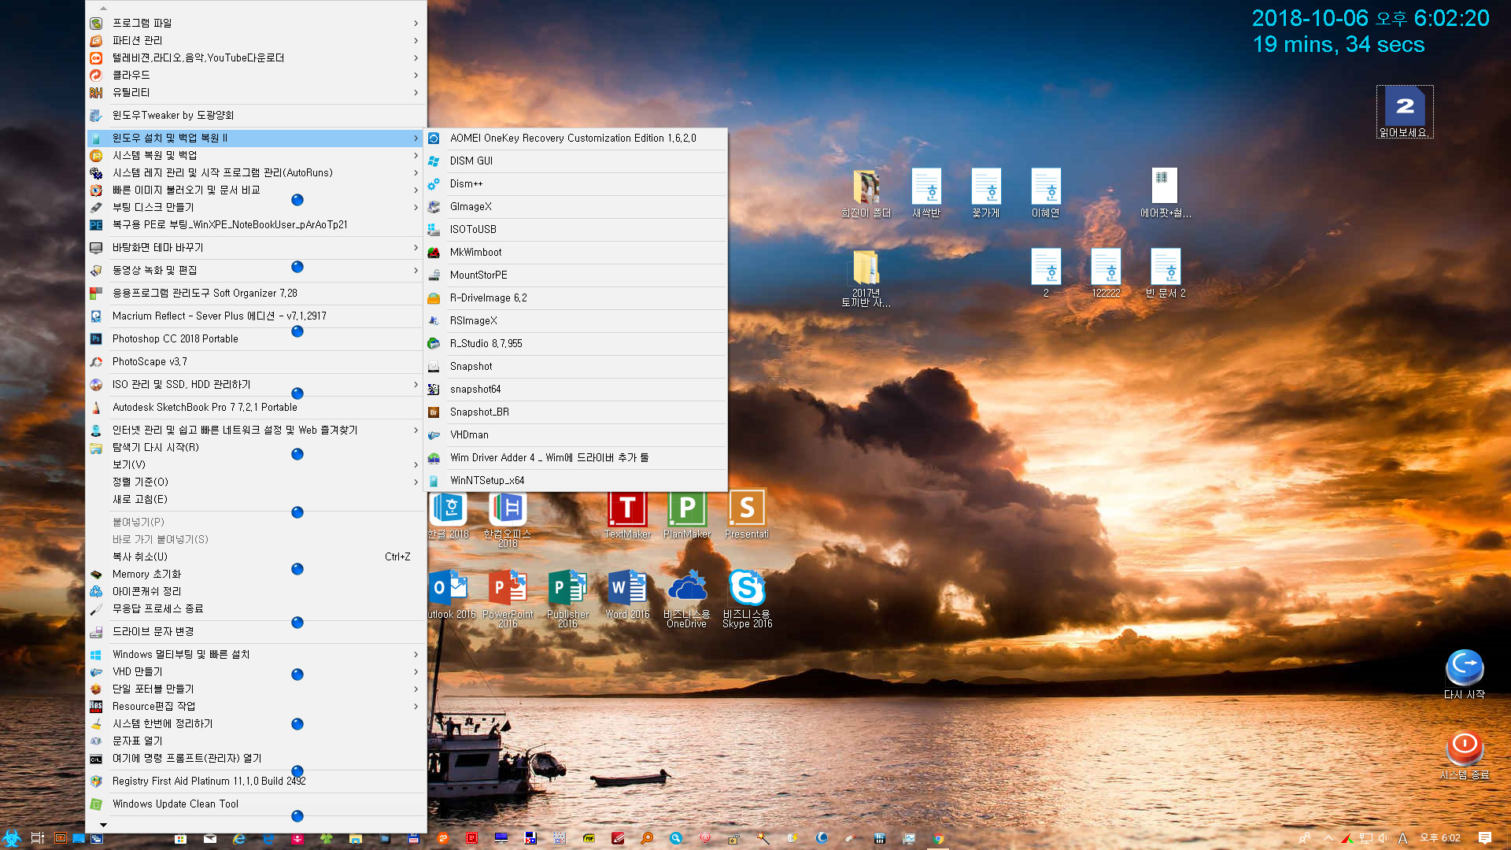Image resolution: width=1511 pixels, height=850 pixels.
Task: Open the 읽어보세요 desktop file
Action: click(1405, 112)
